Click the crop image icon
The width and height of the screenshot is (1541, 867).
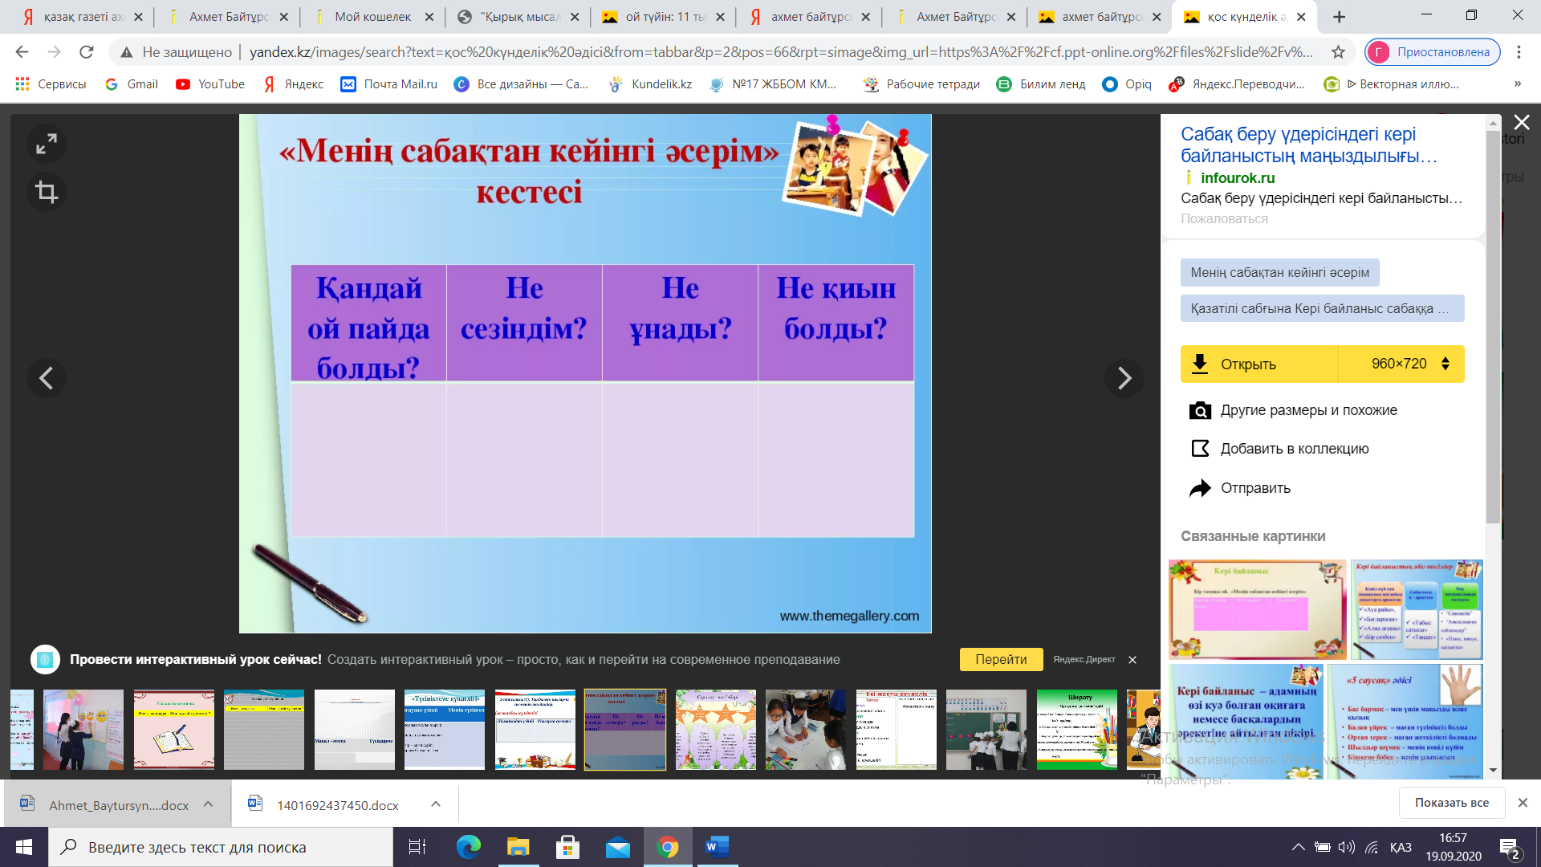click(47, 192)
